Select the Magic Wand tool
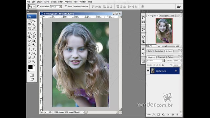This screenshot has width=210, height=118. click(34, 25)
